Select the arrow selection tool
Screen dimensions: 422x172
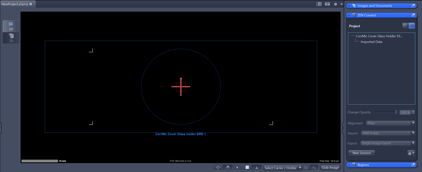pos(237,167)
